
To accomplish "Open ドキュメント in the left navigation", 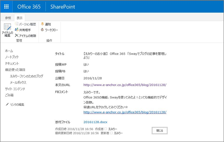I will pyautogui.click(x=12, y=63).
